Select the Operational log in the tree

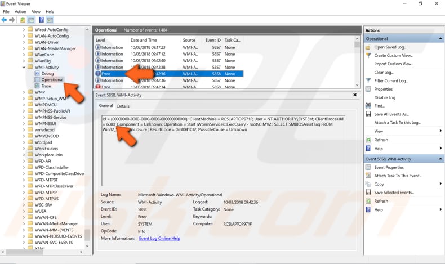pyautogui.click(x=52, y=80)
